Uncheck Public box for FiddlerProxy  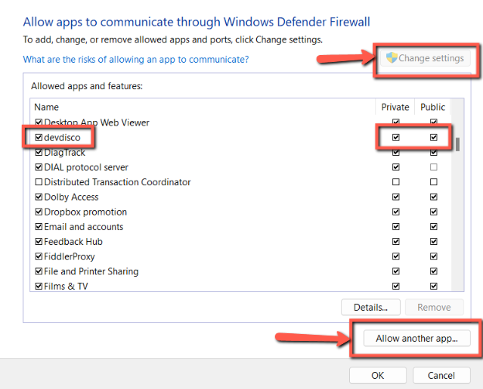click(433, 256)
